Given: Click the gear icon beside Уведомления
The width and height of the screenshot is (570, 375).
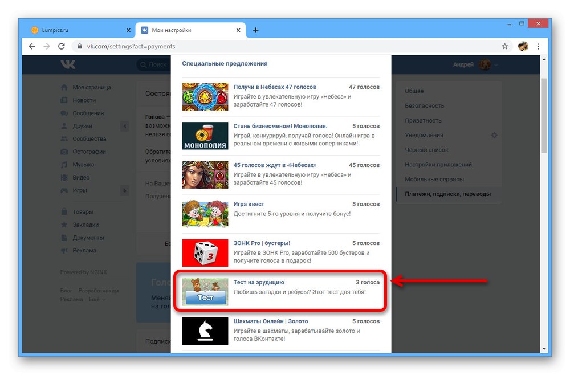Looking at the screenshot, I should click(x=494, y=135).
